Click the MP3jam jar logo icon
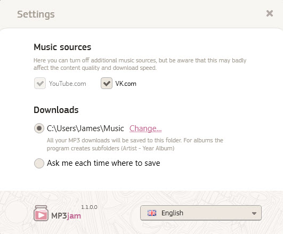 point(41,213)
